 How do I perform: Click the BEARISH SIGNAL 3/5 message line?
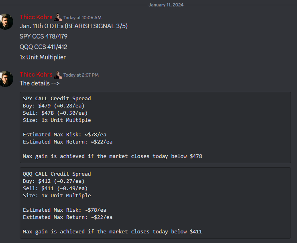point(74,26)
